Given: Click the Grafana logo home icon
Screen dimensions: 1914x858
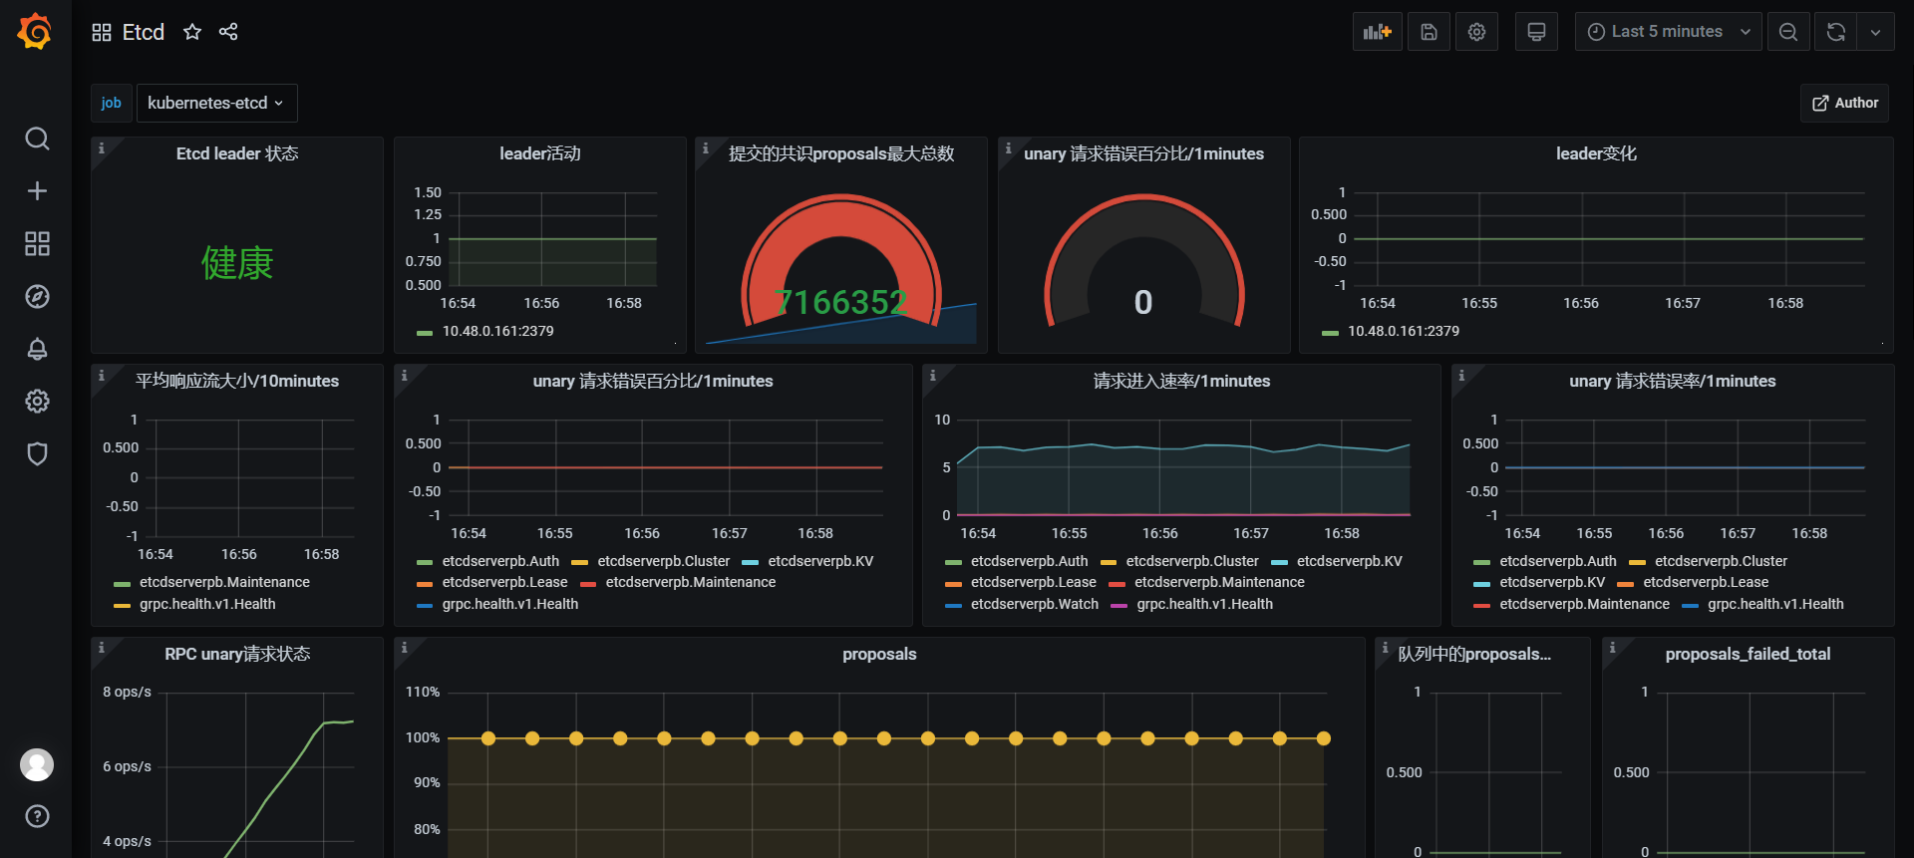Looking at the screenshot, I should click(x=35, y=32).
